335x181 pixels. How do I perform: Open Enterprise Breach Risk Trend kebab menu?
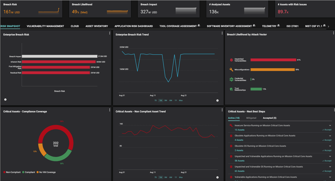click(222, 33)
